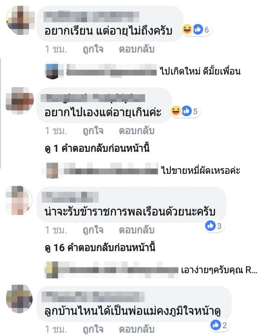Like the 'อยากเรียน แต่อายุไม่ถึงครับ' comment via ถูกใจ
This screenshot has width=270, height=336.
[93, 49]
